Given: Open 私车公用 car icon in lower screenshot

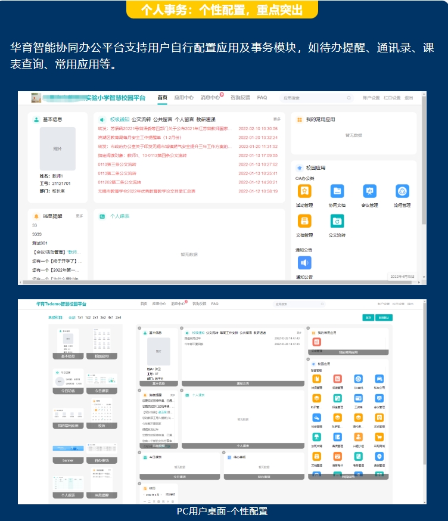Looking at the screenshot, I should [379, 379].
